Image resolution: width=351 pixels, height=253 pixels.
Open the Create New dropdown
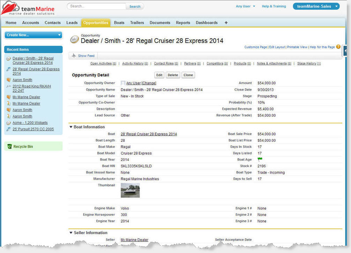(33, 35)
